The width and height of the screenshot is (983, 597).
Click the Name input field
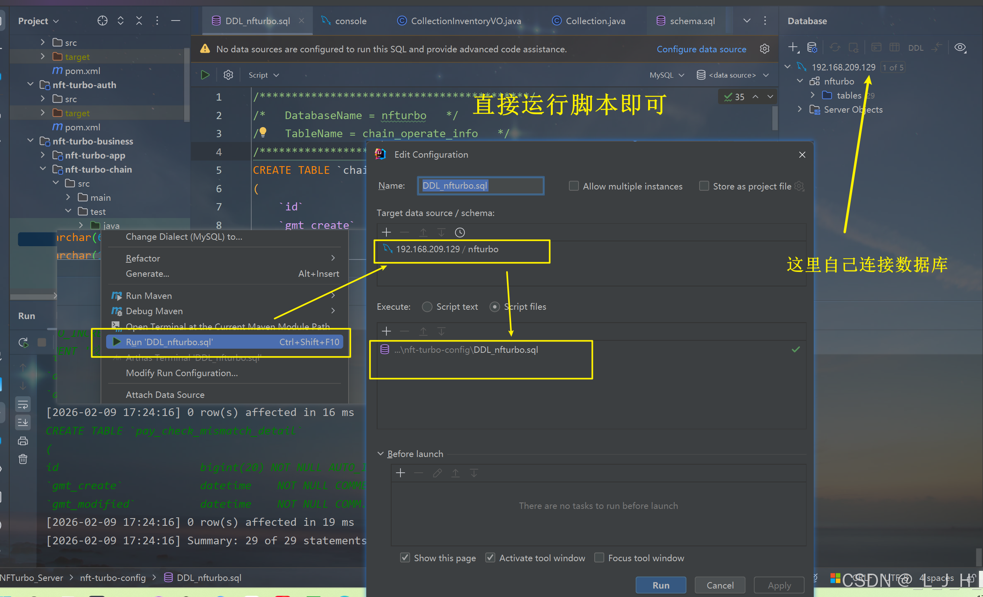[x=480, y=186]
